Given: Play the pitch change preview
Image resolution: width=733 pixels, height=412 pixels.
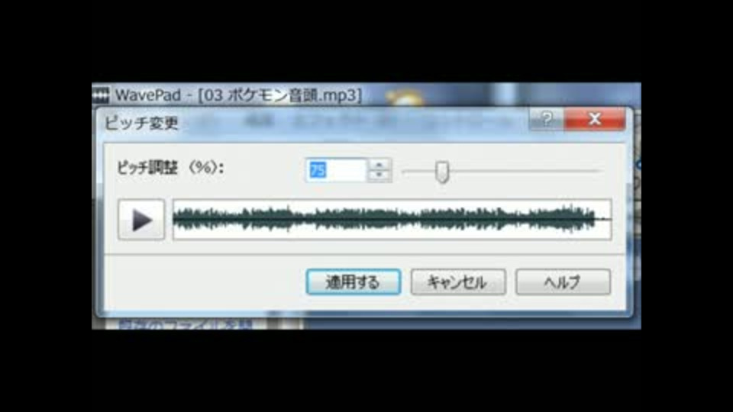Looking at the screenshot, I should click(x=141, y=220).
